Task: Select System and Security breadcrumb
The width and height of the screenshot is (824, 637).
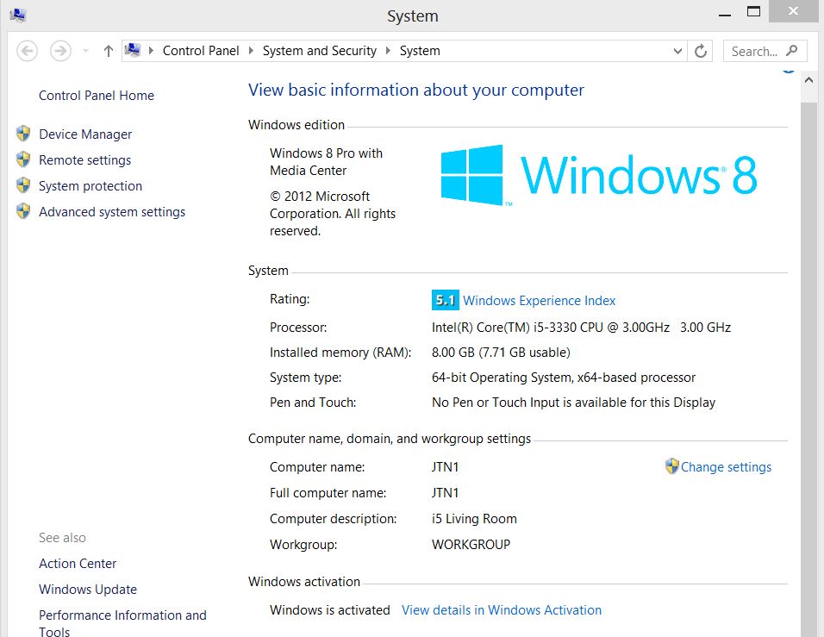Action: click(x=320, y=51)
